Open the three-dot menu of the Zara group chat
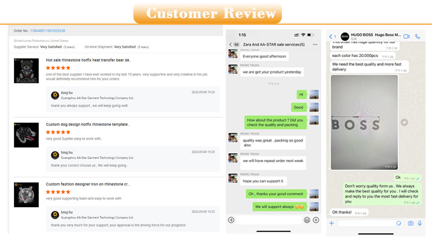 point(315,44)
